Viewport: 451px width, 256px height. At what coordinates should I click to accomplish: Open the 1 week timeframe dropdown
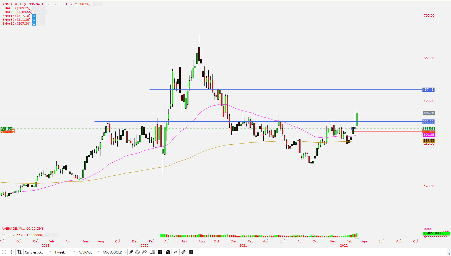click(x=74, y=252)
